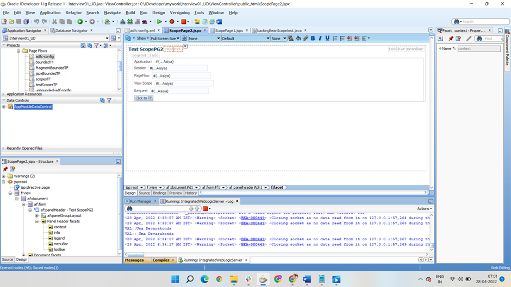Switch to the ScopePage1.jspx tab

(x=229, y=30)
